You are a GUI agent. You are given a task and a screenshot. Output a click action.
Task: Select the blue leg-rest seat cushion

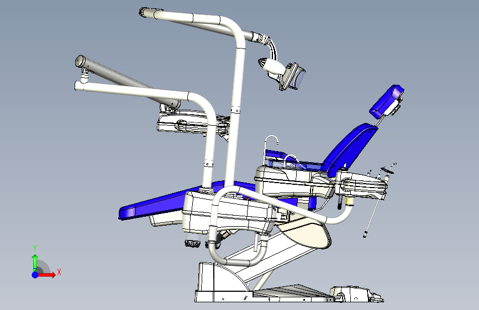[x=159, y=204]
